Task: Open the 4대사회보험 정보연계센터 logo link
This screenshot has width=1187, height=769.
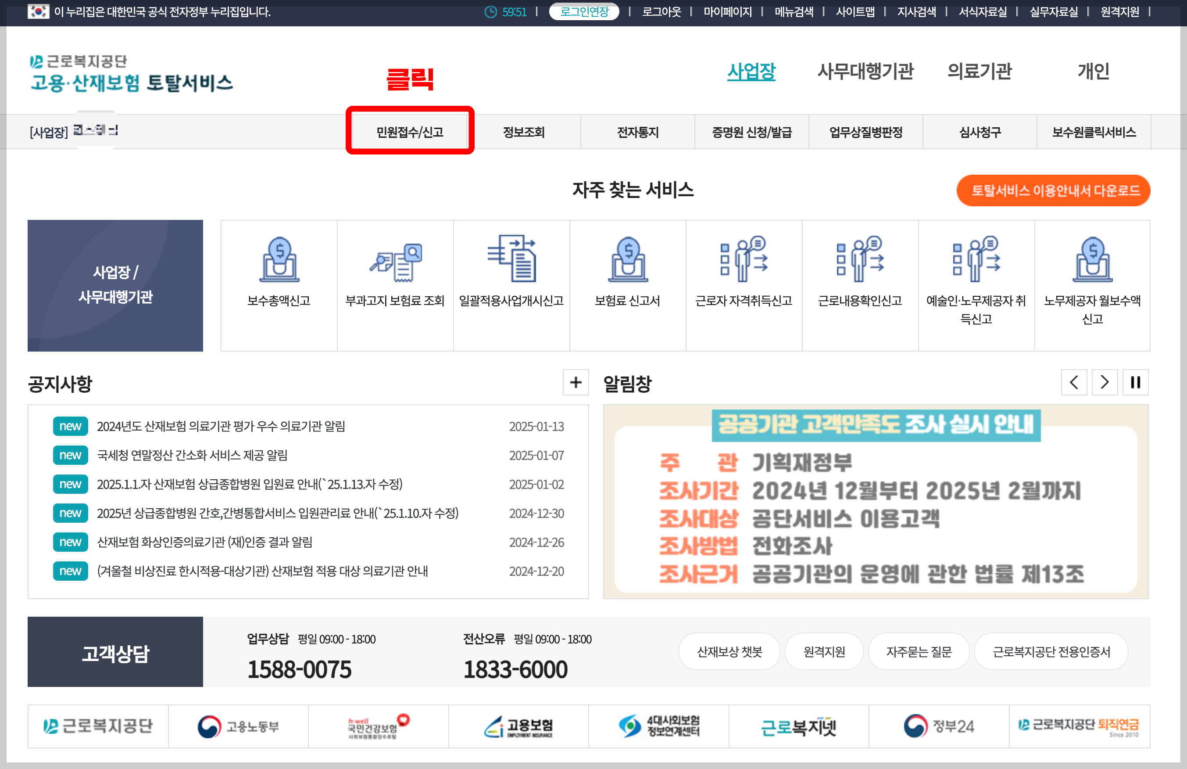Action: coord(659,726)
